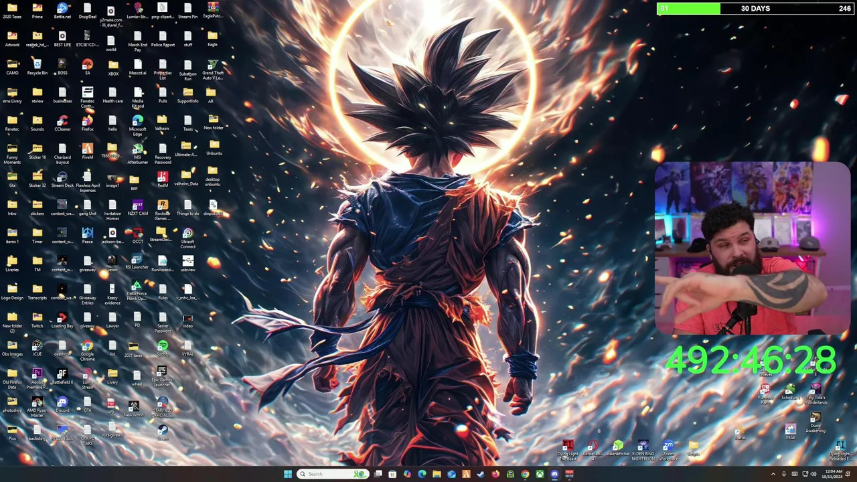Open the Xbox app from the taskbar
857x482 pixels.
[540, 474]
